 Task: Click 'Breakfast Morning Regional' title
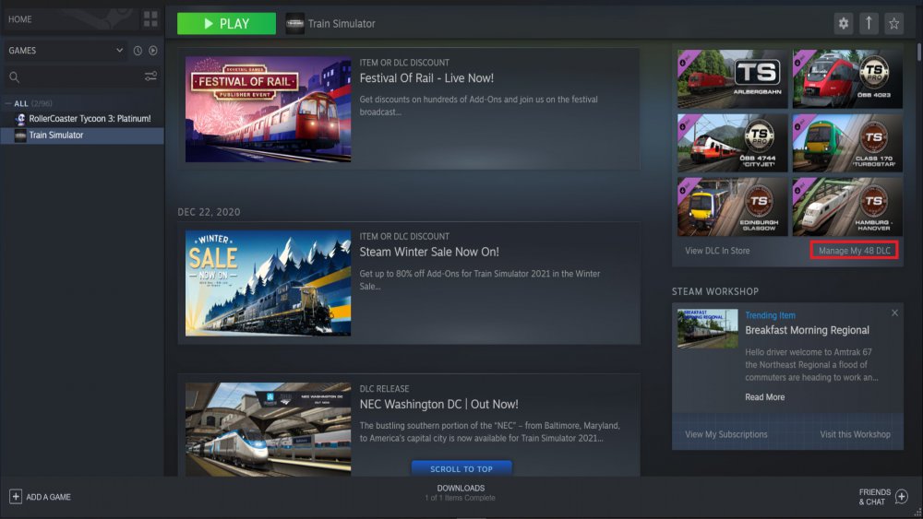point(807,330)
